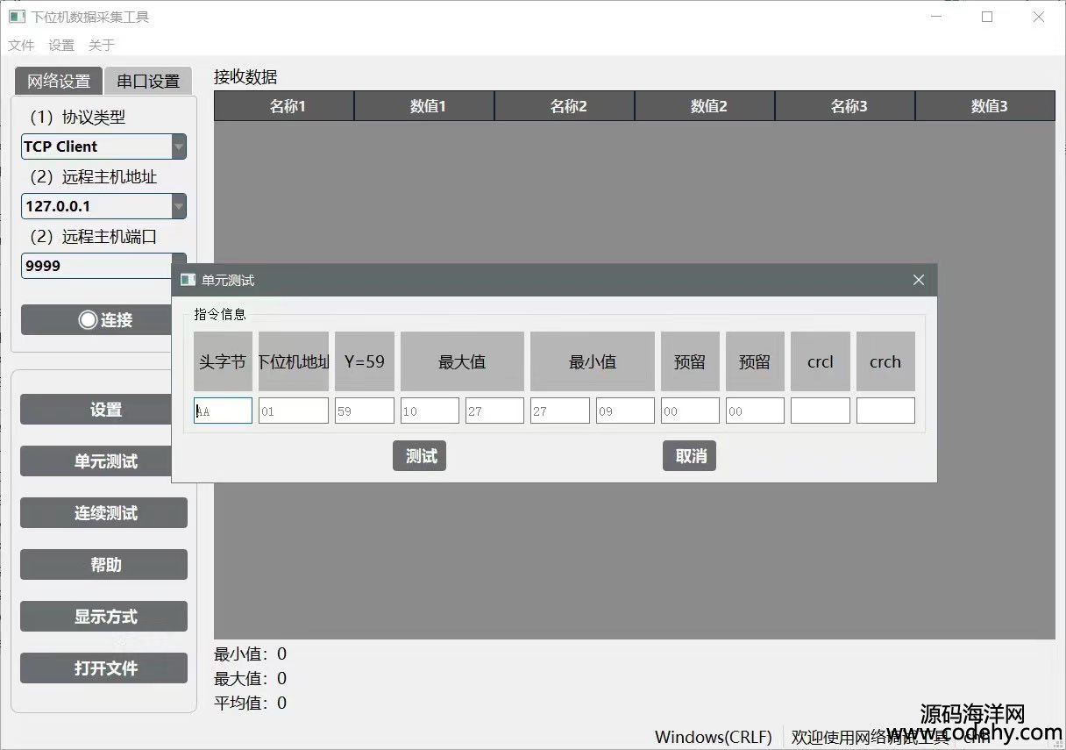Image resolution: width=1066 pixels, height=750 pixels.
Task: Click Windows(CRLF) in the status bar
Action: (x=713, y=737)
